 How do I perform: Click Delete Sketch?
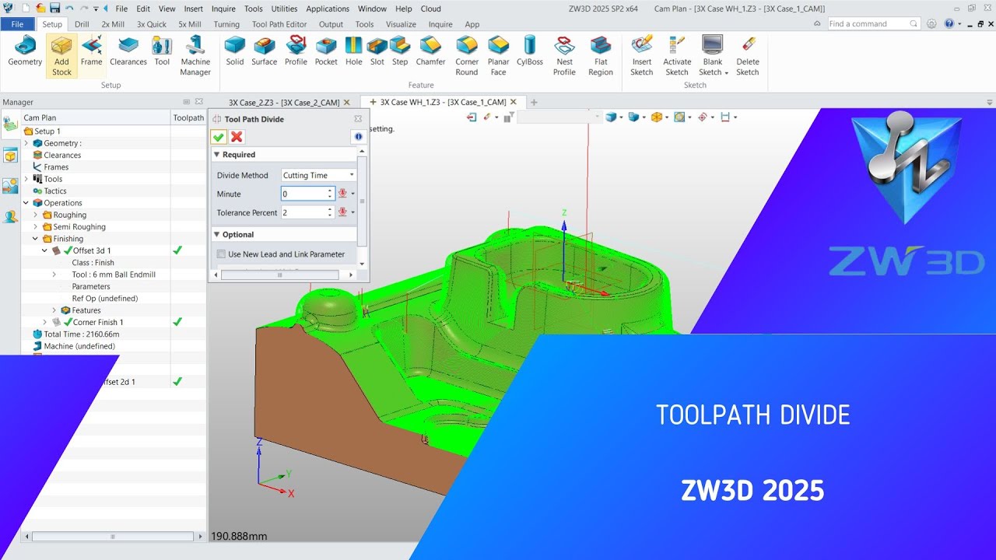click(x=748, y=55)
